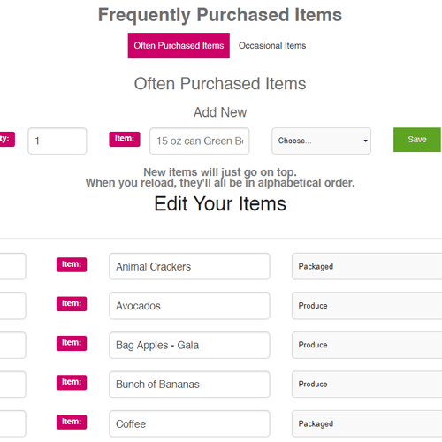Viewport: 442px width, 442px height.
Task: Click the Avocados item text field
Action: [189, 306]
